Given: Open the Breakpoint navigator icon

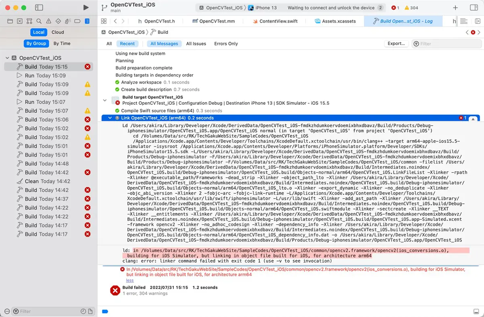Looking at the screenshot, I should click(77, 21).
